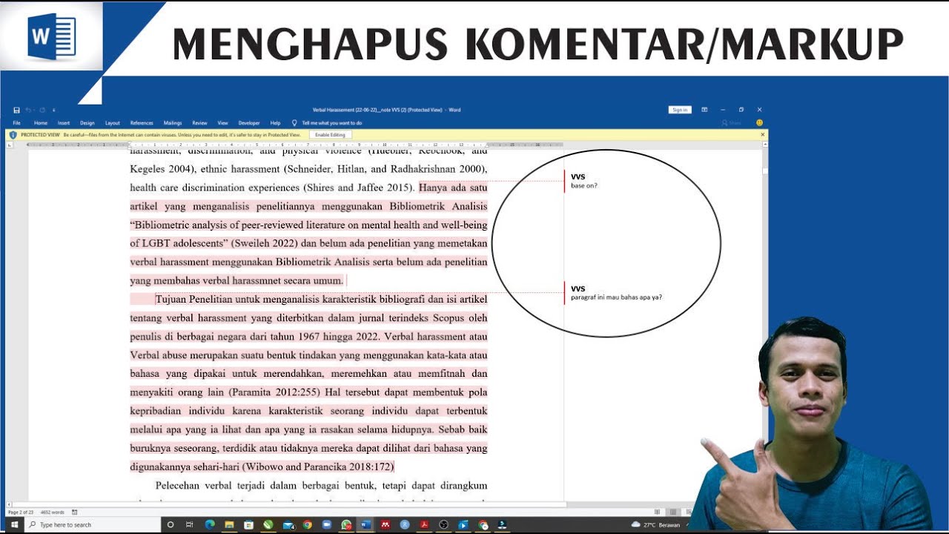Screen dimensions: 949x534
Task: Click the proofing check icon in status bar
Action: [x=74, y=512]
